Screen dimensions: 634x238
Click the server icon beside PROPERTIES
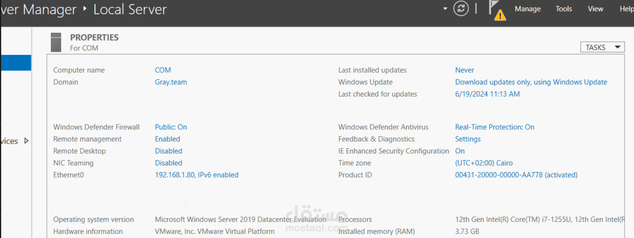(56, 42)
